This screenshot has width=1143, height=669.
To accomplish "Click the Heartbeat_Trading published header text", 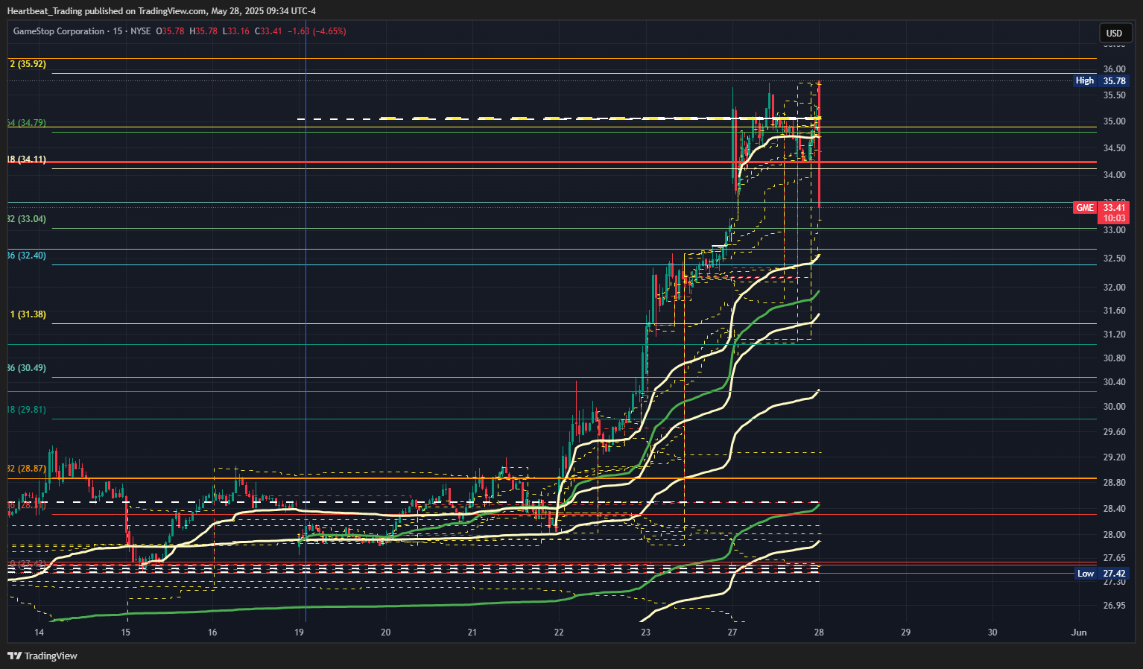I will click(161, 10).
